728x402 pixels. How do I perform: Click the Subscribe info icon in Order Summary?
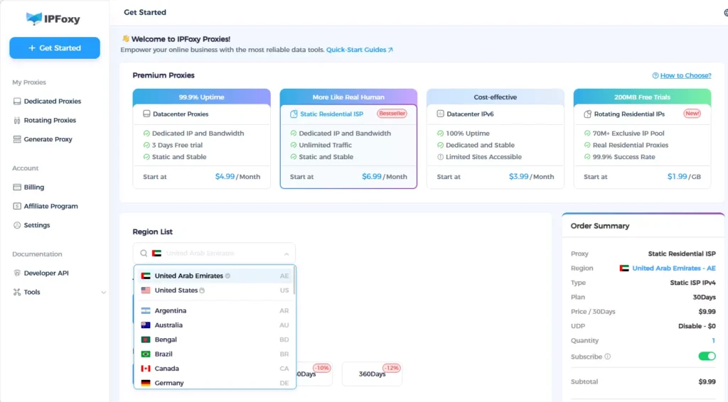(608, 357)
